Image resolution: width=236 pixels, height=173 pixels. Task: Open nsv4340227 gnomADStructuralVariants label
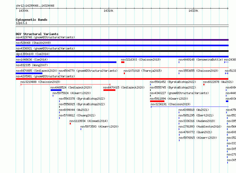179,93
